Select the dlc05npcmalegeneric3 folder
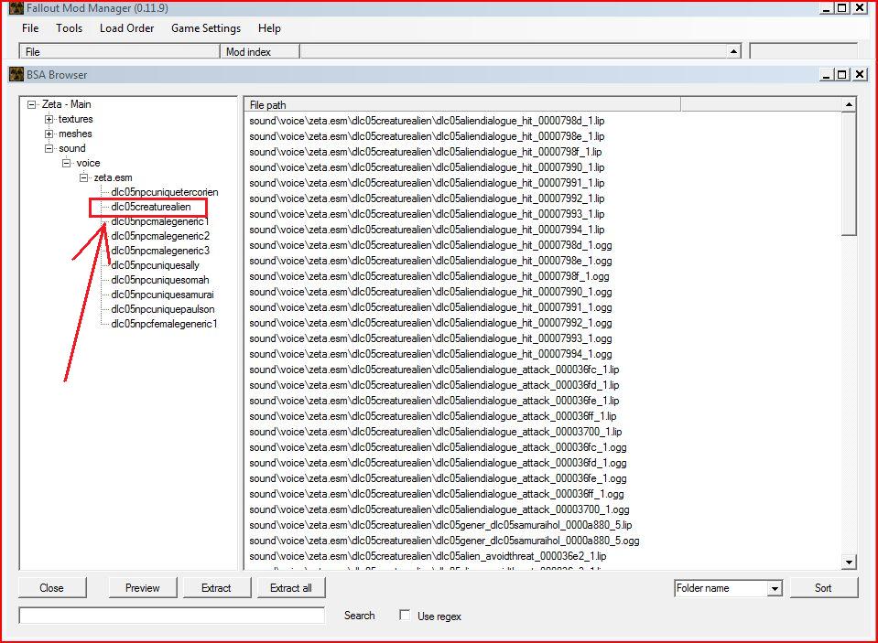This screenshot has height=643, width=878. 161,250
